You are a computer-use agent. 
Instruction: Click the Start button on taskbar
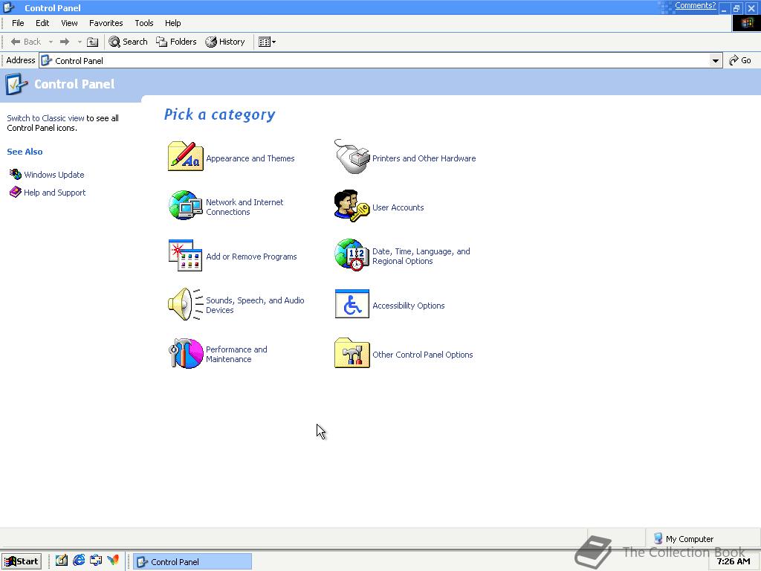click(x=22, y=561)
